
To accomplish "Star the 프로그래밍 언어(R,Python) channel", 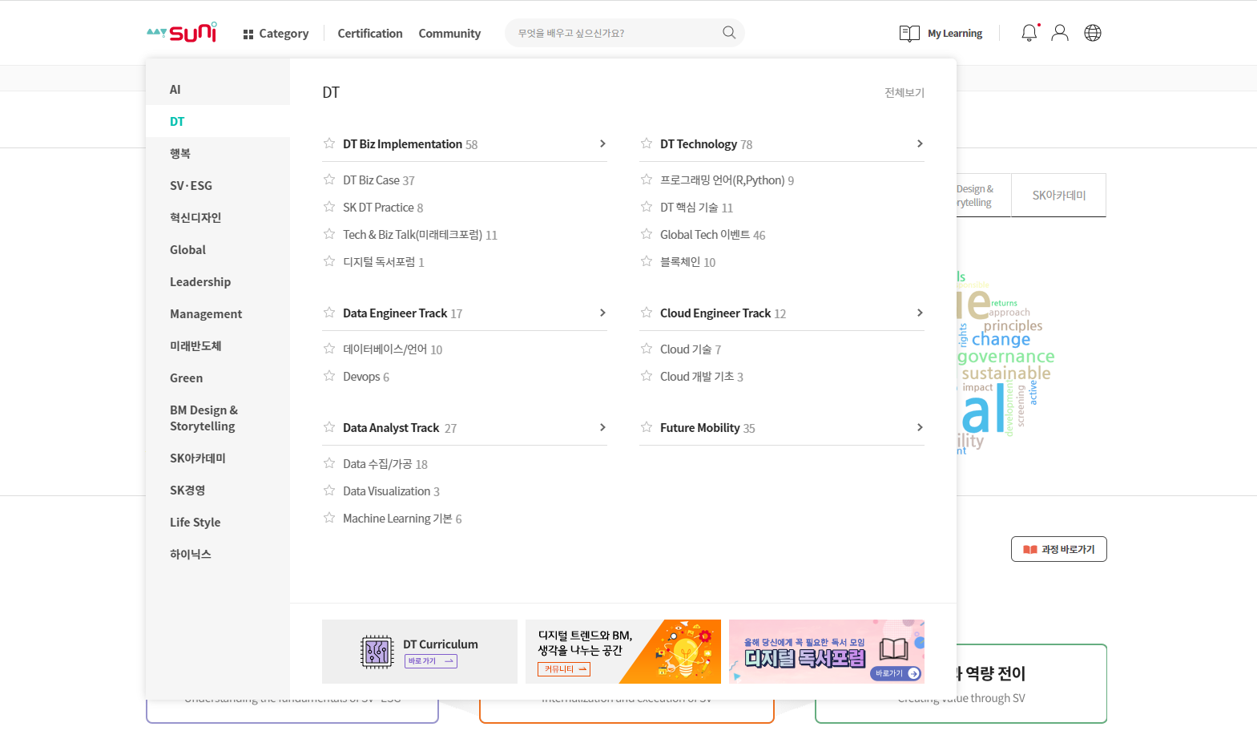I will tap(647, 180).
